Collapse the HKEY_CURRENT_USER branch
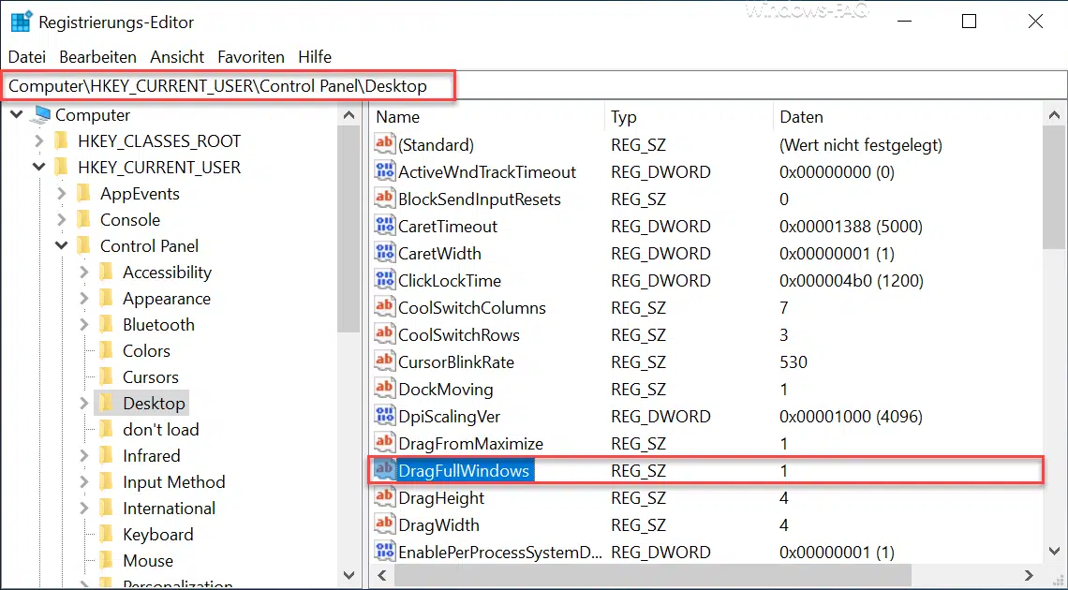 (x=37, y=167)
